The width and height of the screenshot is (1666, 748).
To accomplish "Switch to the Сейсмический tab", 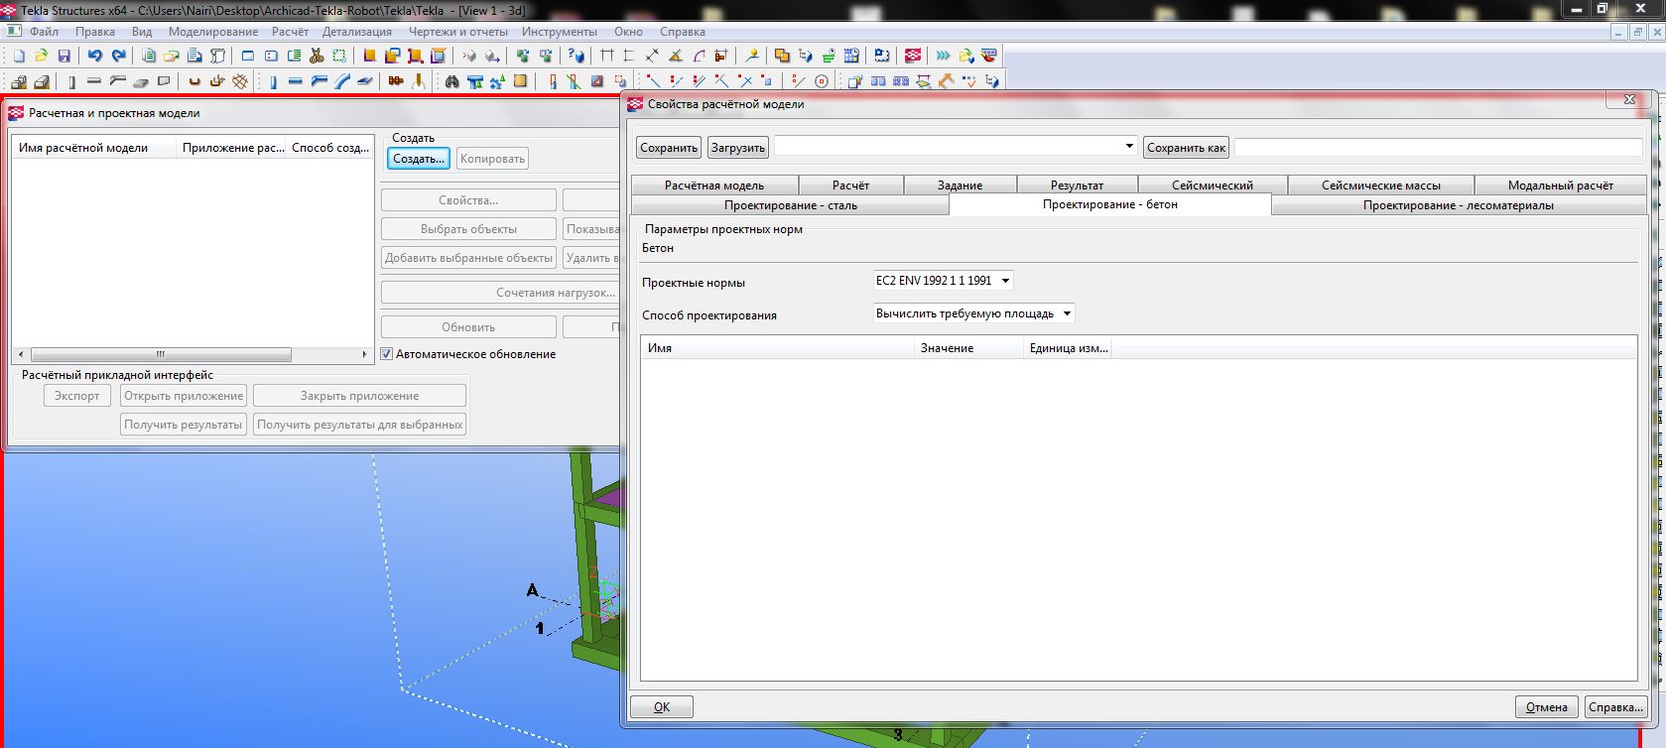I will [1212, 186].
